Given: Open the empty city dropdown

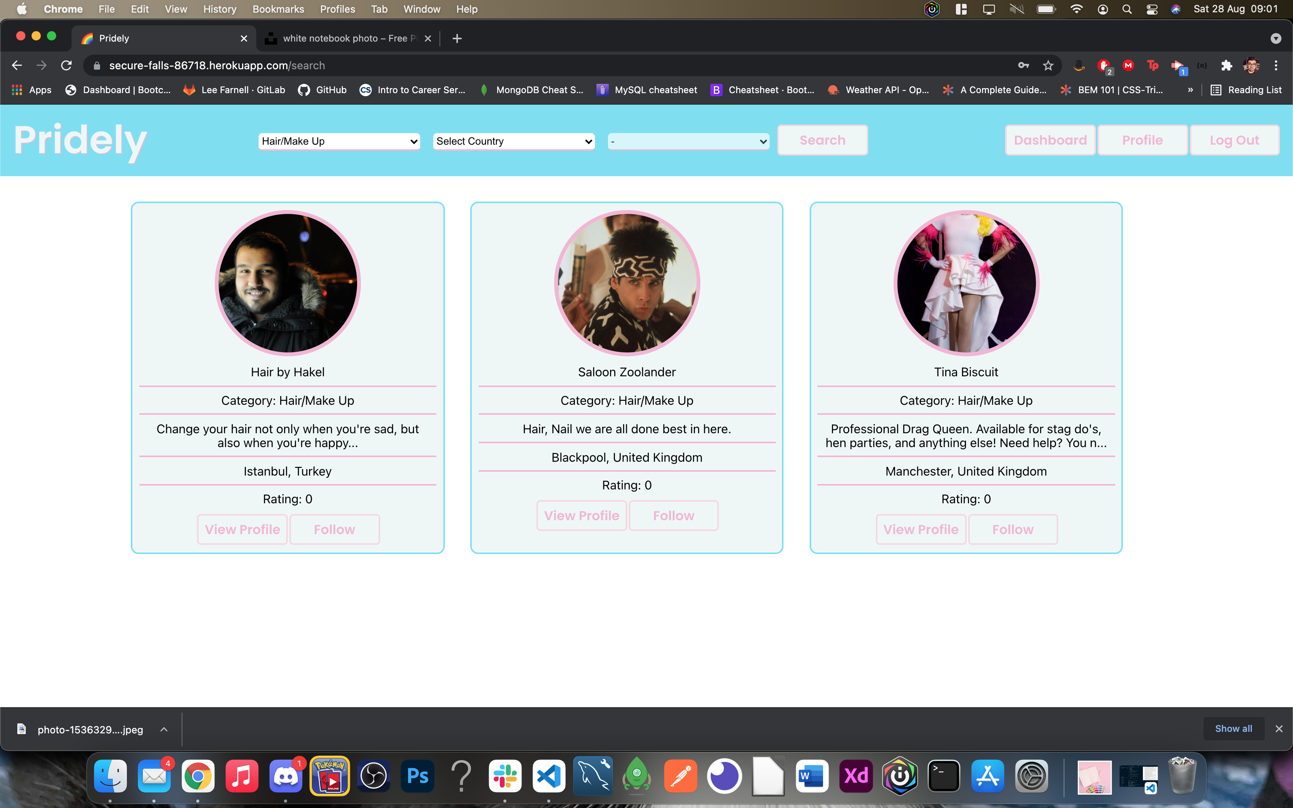Looking at the screenshot, I should [x=688, y=141].
